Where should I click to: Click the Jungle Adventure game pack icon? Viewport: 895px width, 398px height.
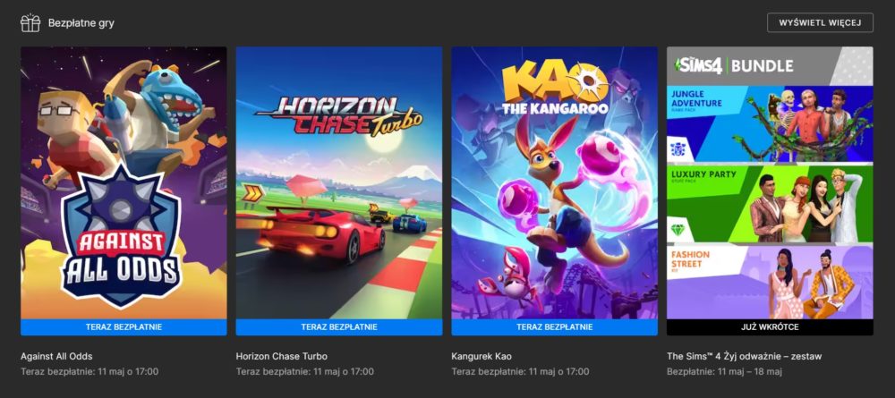point(680,148)
